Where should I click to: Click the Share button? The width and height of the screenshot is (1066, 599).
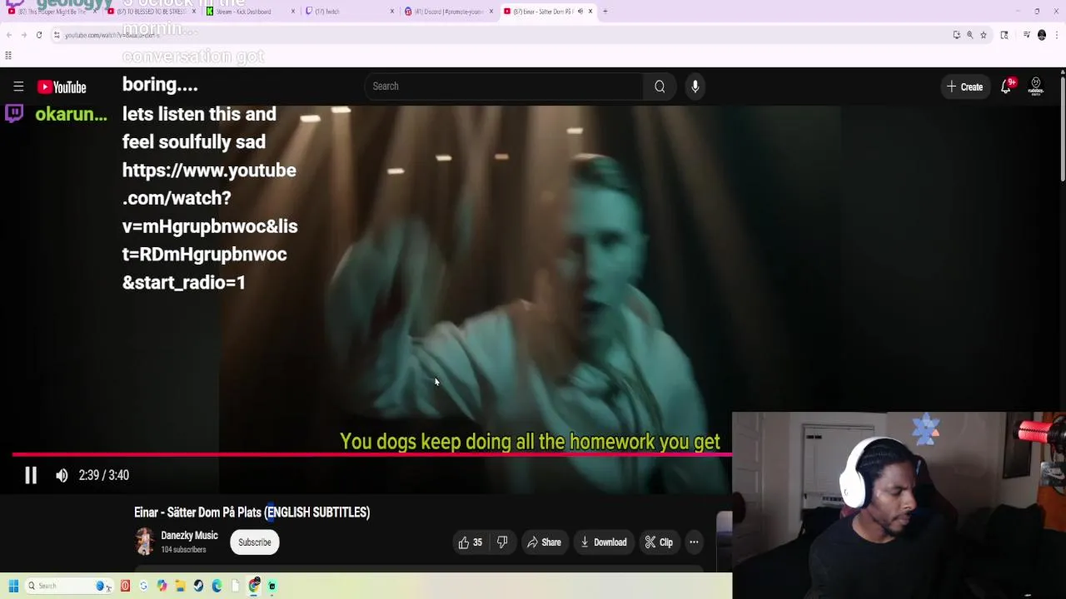coord(545,542)
